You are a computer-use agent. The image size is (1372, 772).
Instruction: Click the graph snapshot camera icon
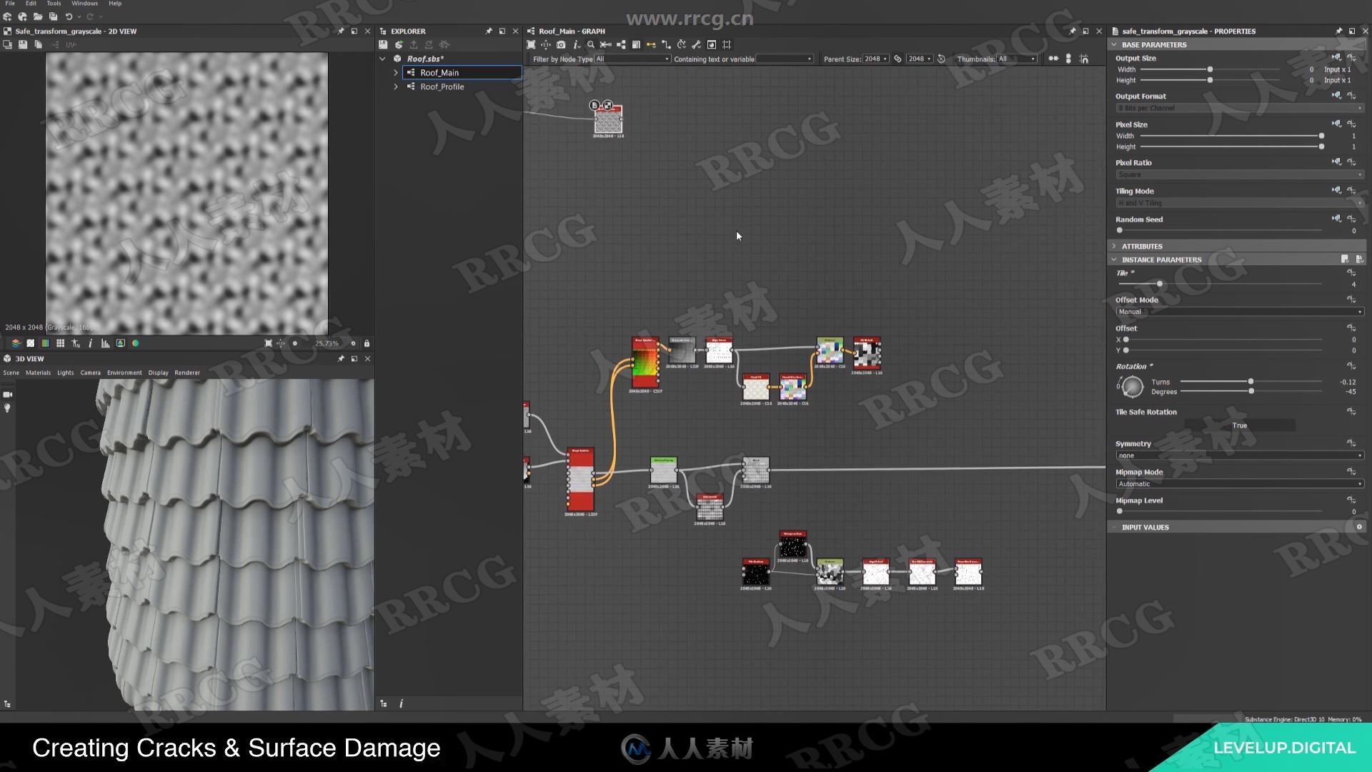click(561, 44)
